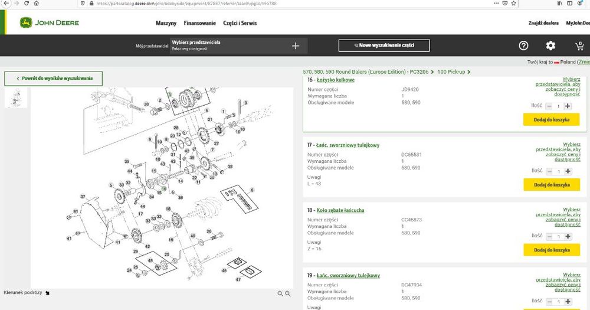This screenshot has height=310, width=590.
Task: Click 570, 580, 590 Round Balers breadcrumb
Action: pyautogui.click(x=366, y=71)
